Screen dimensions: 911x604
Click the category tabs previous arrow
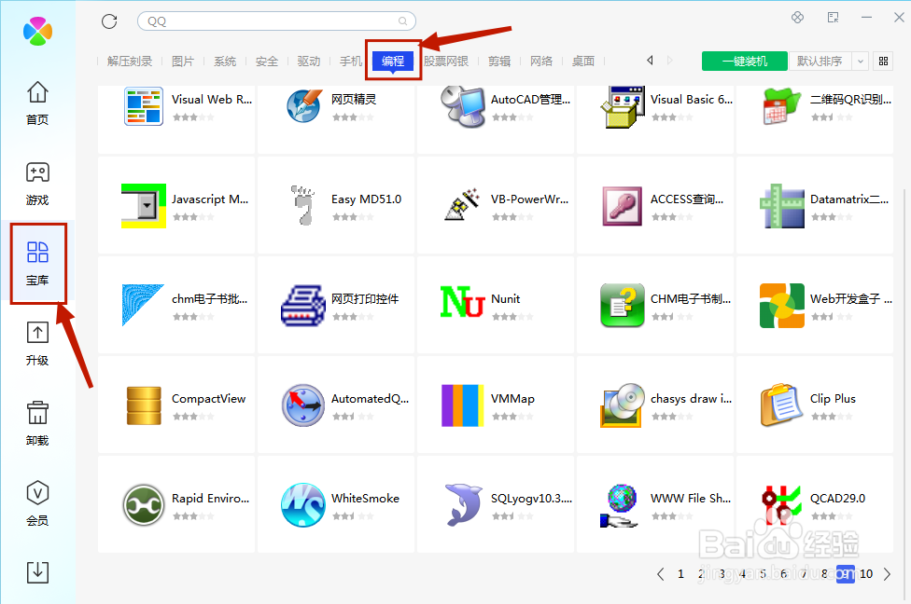[650, 61]
